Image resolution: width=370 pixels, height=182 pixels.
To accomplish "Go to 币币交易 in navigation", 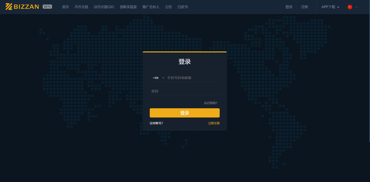I will 81,7.
